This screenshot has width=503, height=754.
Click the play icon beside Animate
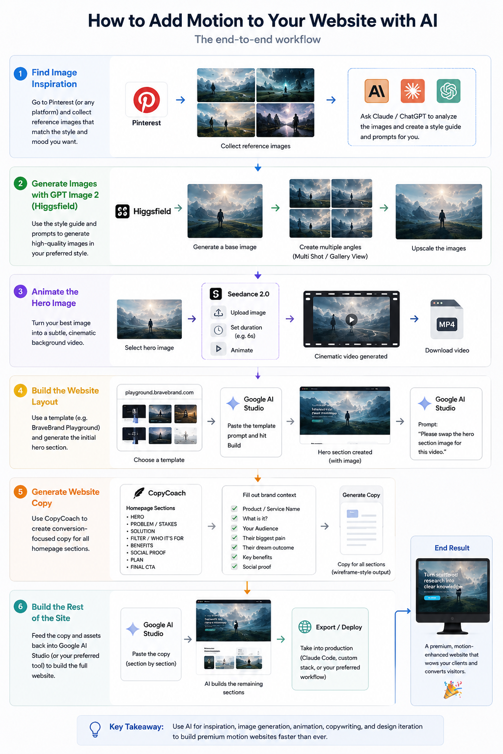[x=219, y=349]
